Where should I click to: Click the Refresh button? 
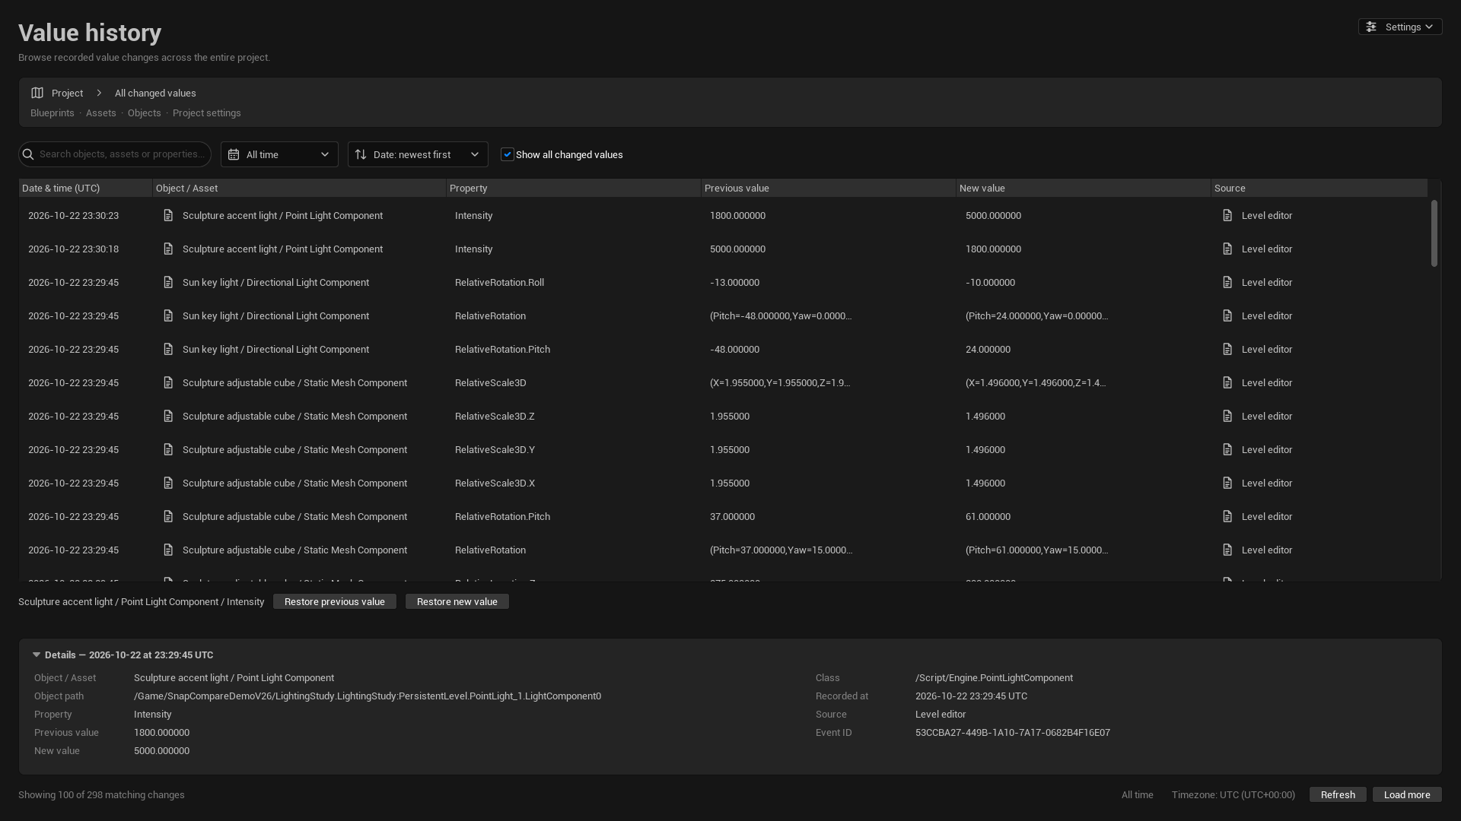tap(1338, 794)
